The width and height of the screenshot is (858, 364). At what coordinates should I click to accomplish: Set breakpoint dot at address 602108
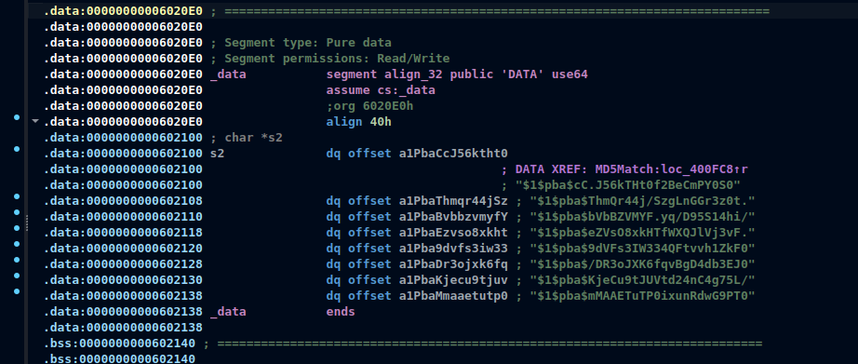(17, 195)
